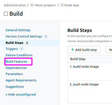
Task: Open General Settings in the sidebar
Action: [18, 30]
